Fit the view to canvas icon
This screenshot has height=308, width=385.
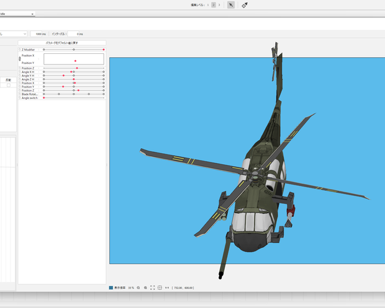[153, 288]
